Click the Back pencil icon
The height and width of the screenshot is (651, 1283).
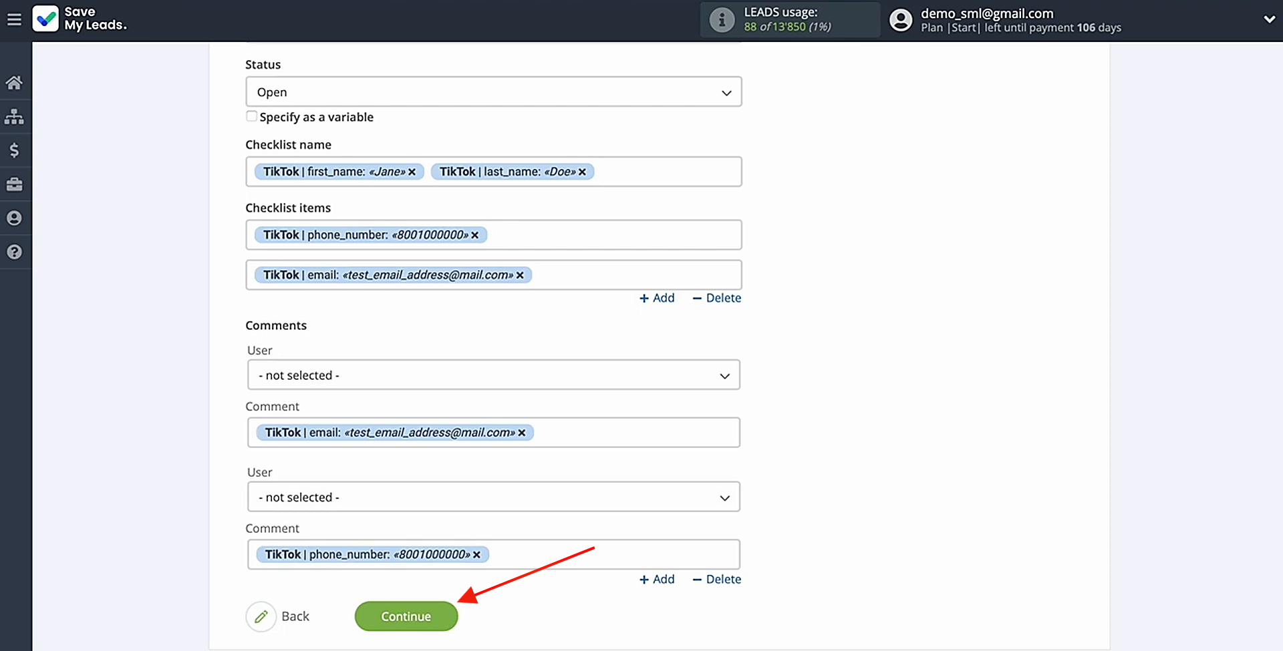pos(261,616)
